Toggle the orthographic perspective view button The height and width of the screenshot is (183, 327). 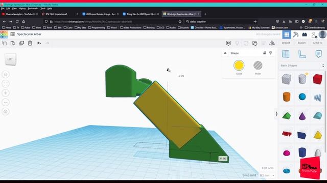point(6,112)
